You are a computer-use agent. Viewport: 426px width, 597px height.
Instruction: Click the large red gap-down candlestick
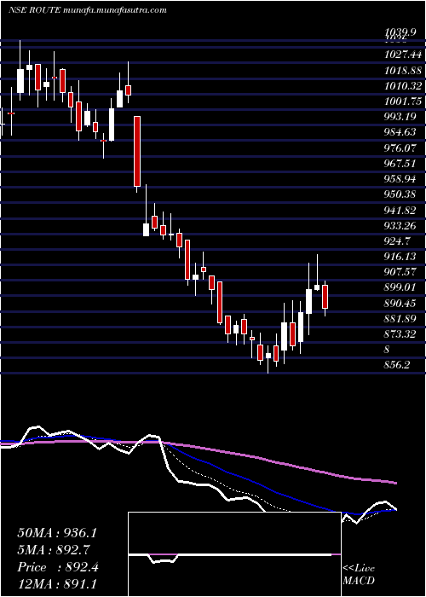[137, 152]
